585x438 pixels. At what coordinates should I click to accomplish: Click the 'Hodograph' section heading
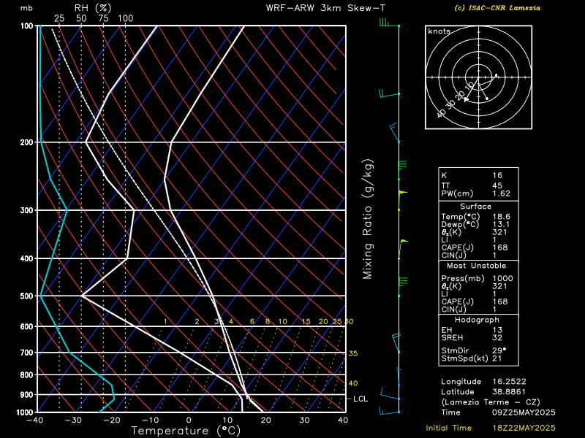click(x=477, y=320)
